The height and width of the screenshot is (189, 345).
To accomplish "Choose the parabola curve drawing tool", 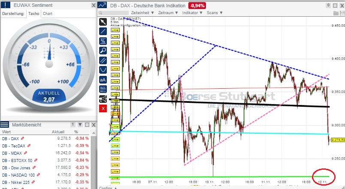I will tap(103, 70).
